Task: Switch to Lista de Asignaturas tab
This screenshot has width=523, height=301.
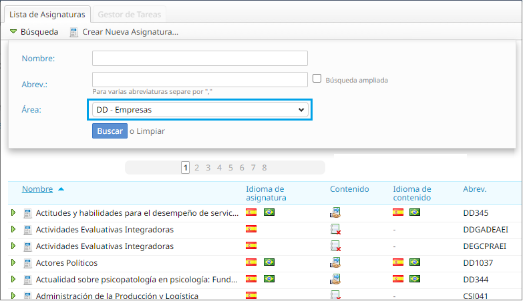Action: [x=47, y=15]
